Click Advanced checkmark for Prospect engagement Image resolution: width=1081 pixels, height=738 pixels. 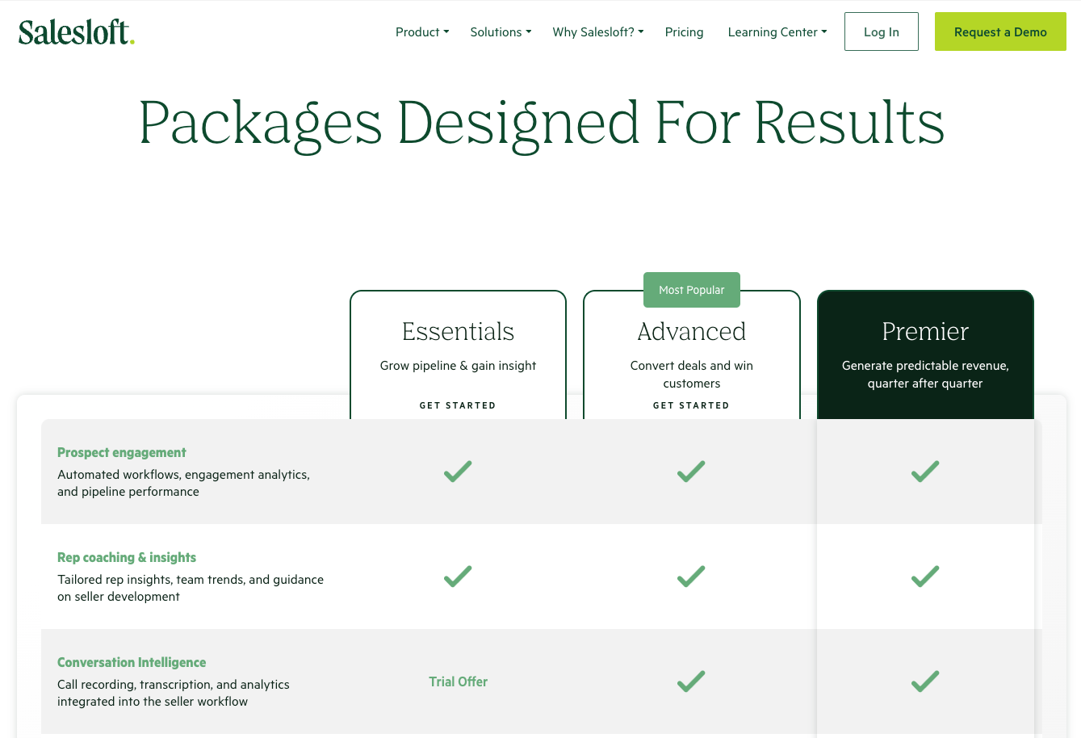(691, 471)
